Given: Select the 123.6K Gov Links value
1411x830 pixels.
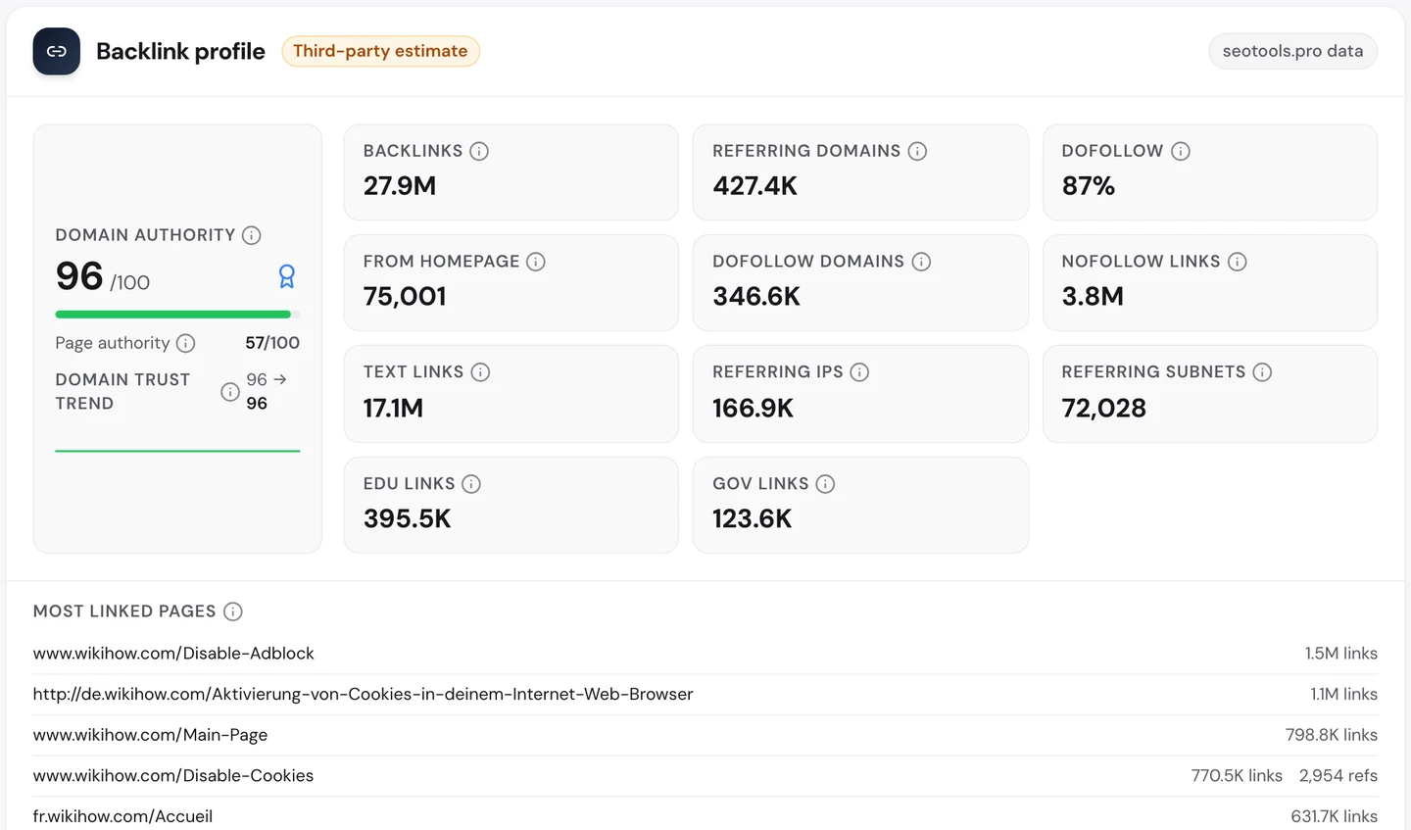Looking at the screenshot, I should pyautogui.click(x=752, y=519).
